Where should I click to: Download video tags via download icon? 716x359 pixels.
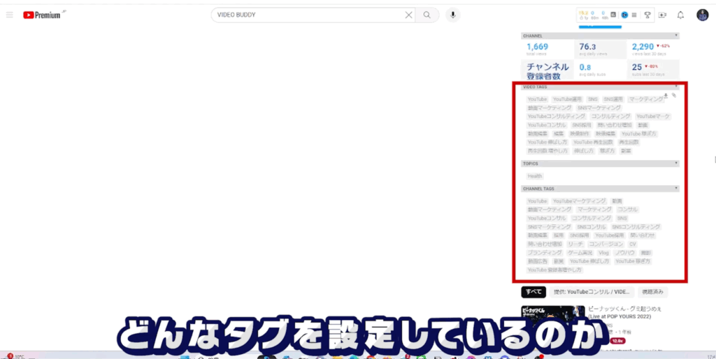click(x=666, y=94)
